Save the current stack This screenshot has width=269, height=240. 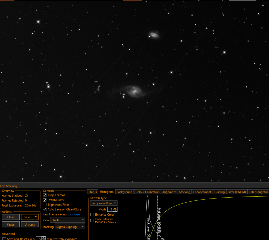click(28, 217)
